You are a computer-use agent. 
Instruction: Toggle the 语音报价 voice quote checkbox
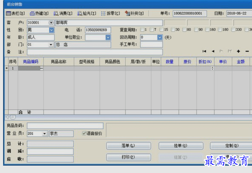click(x=84, y=133)
